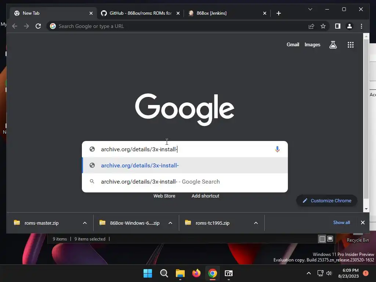This screenshot has height=282, width=376.
Task: Open Chrome's three-dot menu
Action: [361, 26]
